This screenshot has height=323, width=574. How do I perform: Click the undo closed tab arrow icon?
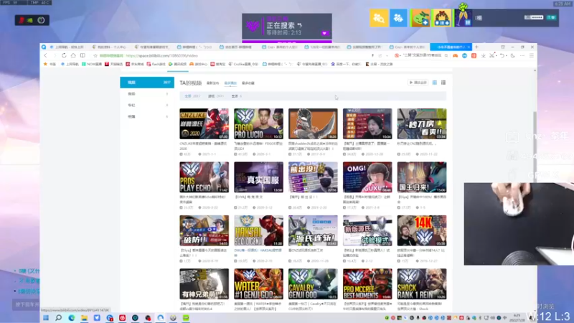click(502, 56)
